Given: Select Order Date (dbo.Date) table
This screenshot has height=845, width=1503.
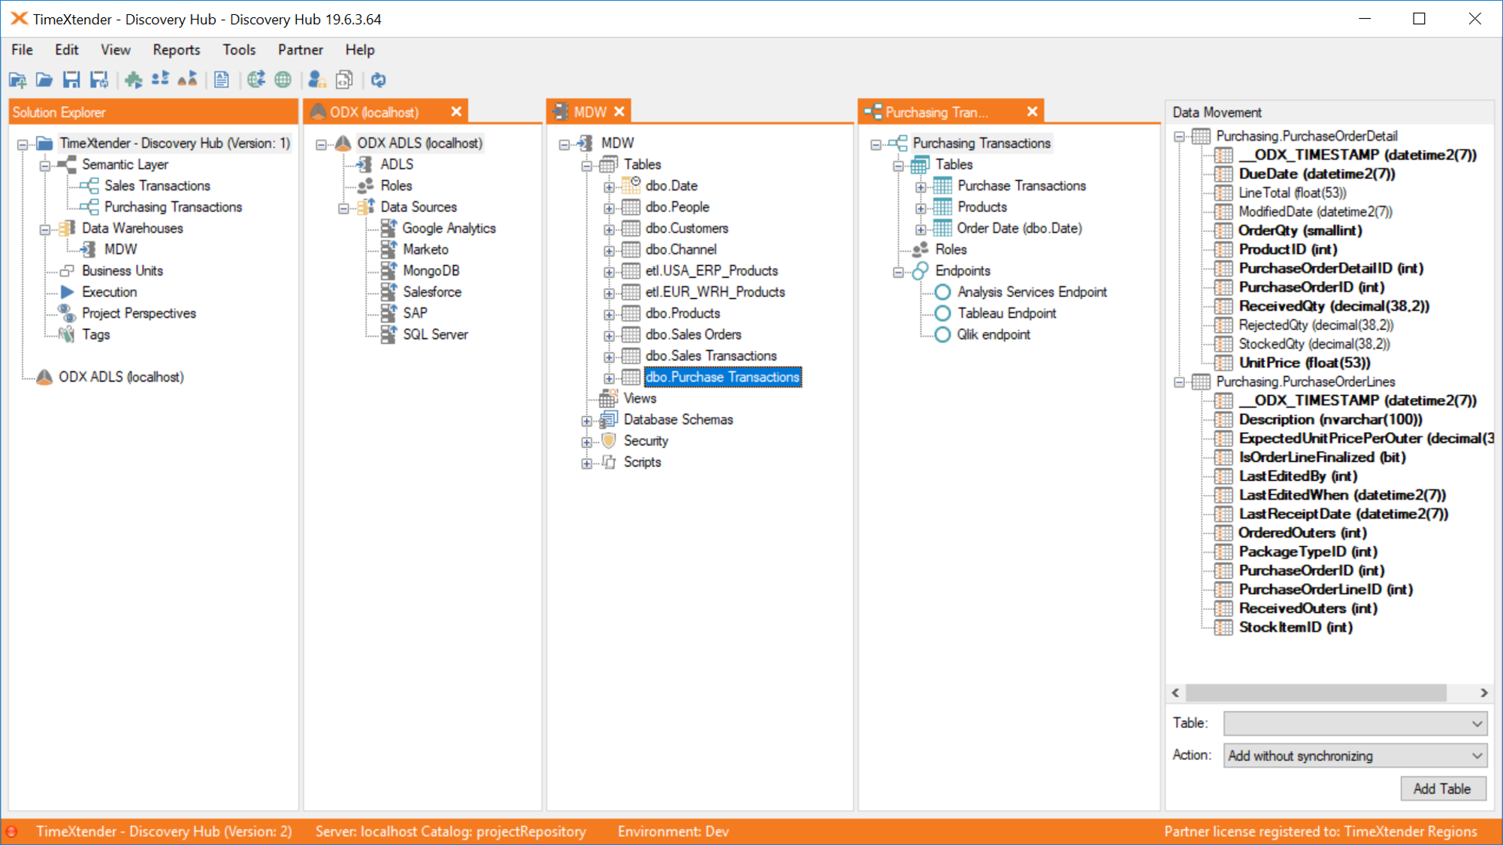Looking at the screenshot, I should pos(1019,228).
